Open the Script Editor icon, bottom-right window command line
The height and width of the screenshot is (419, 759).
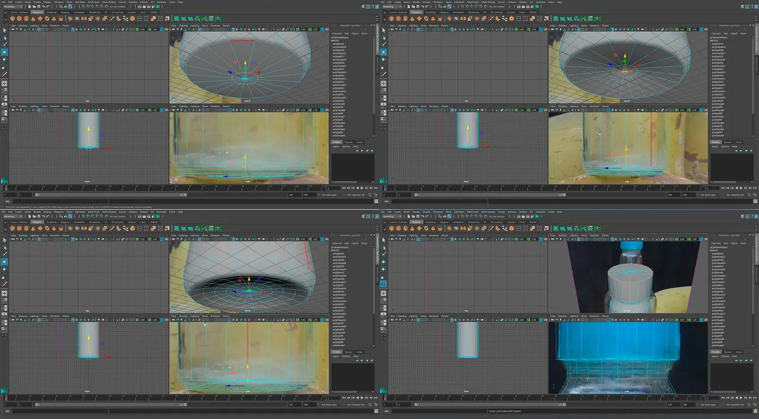pos(755,411)
